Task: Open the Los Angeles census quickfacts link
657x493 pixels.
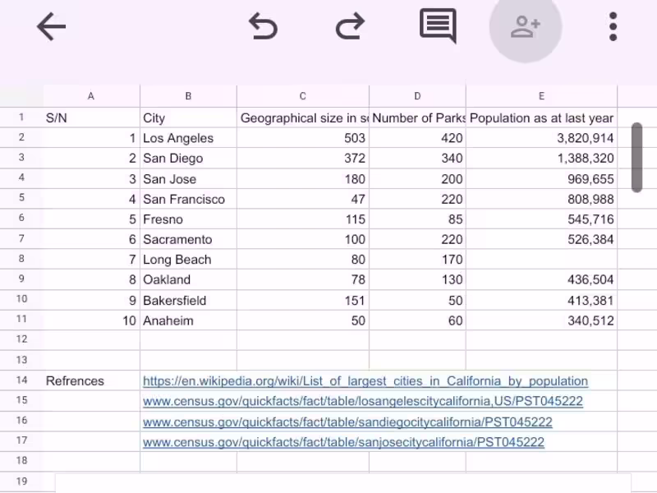Action: [x=363, y=401]
